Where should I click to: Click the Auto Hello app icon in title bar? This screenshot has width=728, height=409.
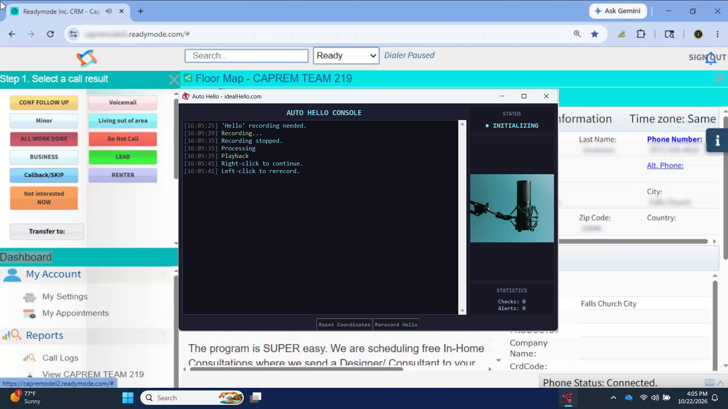point(186,96)
